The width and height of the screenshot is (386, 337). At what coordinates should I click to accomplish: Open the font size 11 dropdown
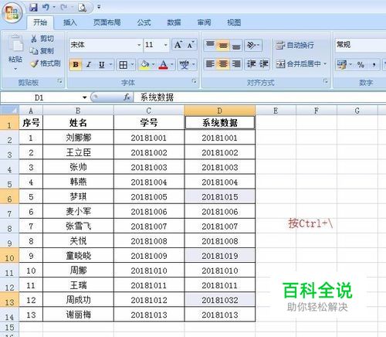pos(166,45)
